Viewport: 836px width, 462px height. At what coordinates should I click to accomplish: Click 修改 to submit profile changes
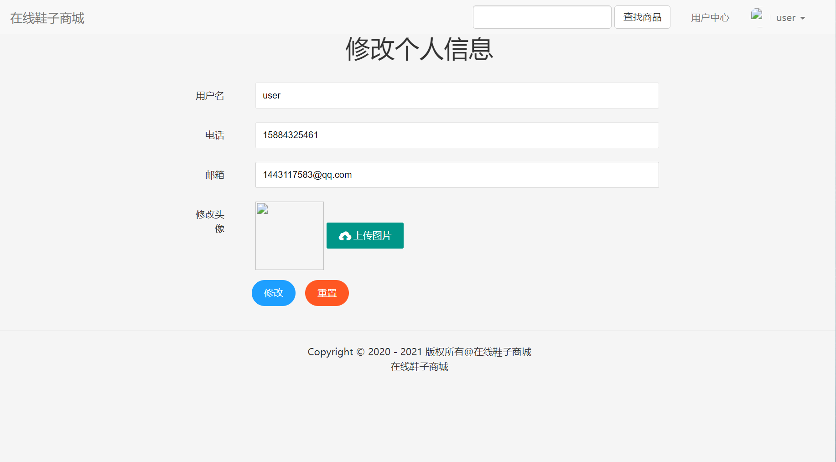(273, 293)
